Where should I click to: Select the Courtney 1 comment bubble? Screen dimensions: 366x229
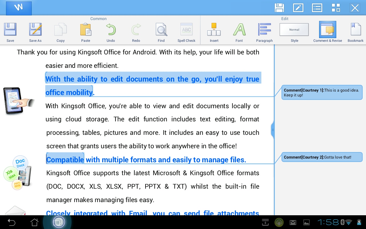[322, 92]
